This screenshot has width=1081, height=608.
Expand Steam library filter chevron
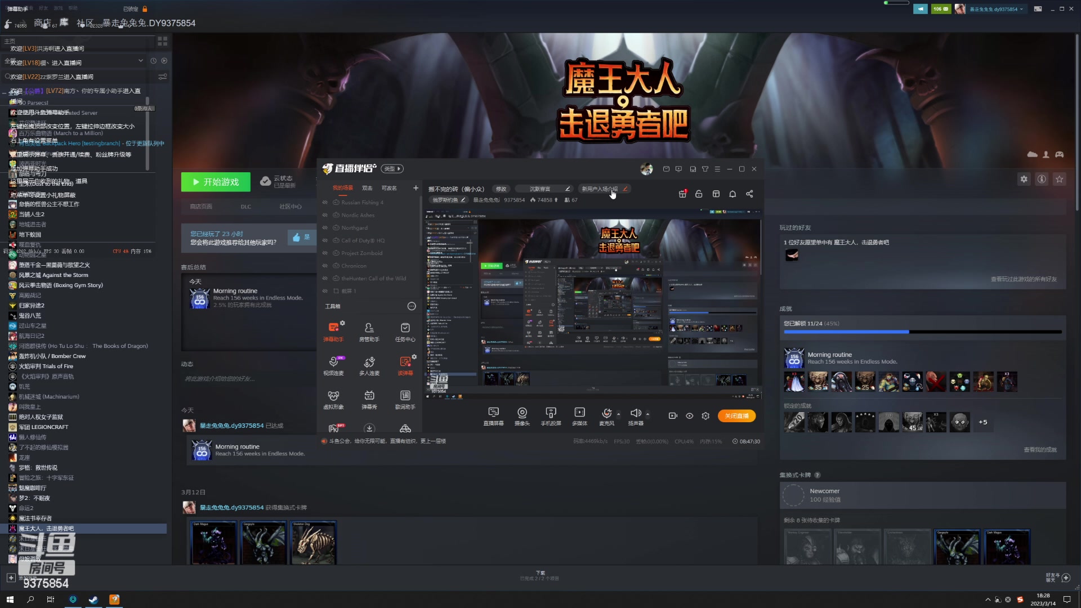pos(141,61)
